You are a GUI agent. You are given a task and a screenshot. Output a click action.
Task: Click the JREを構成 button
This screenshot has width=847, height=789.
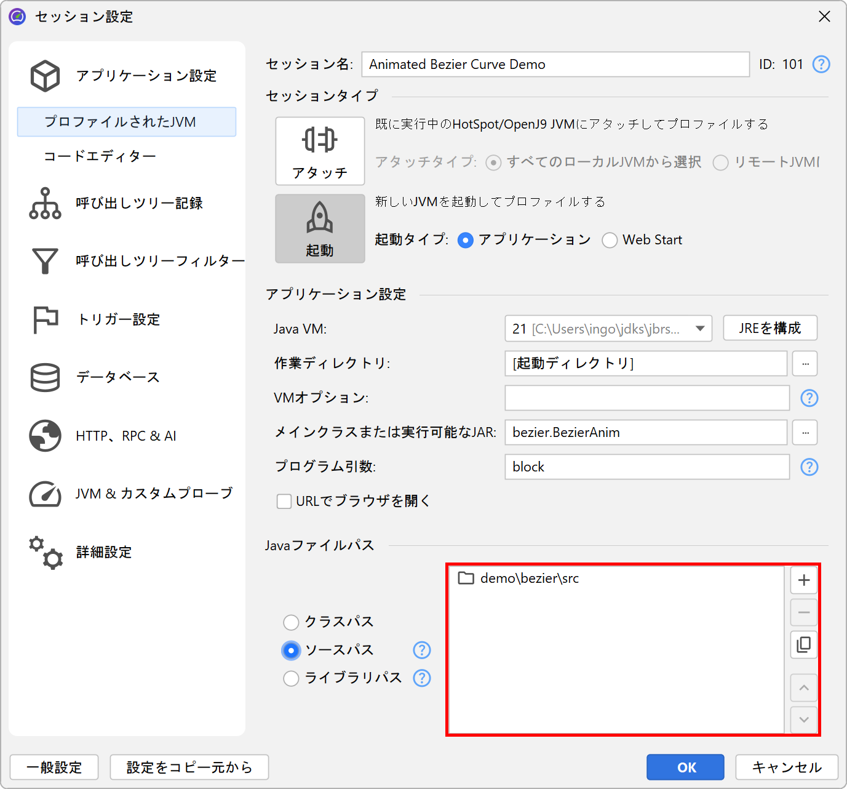769,328
